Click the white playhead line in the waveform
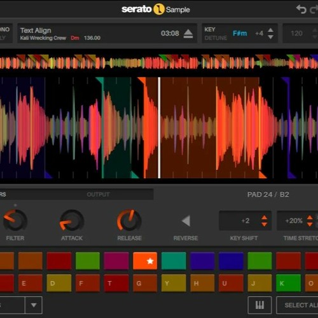 point(159,128)
